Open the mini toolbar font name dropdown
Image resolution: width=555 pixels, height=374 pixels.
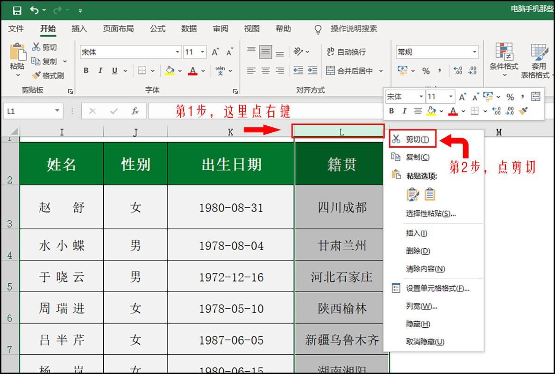[421, 96]
